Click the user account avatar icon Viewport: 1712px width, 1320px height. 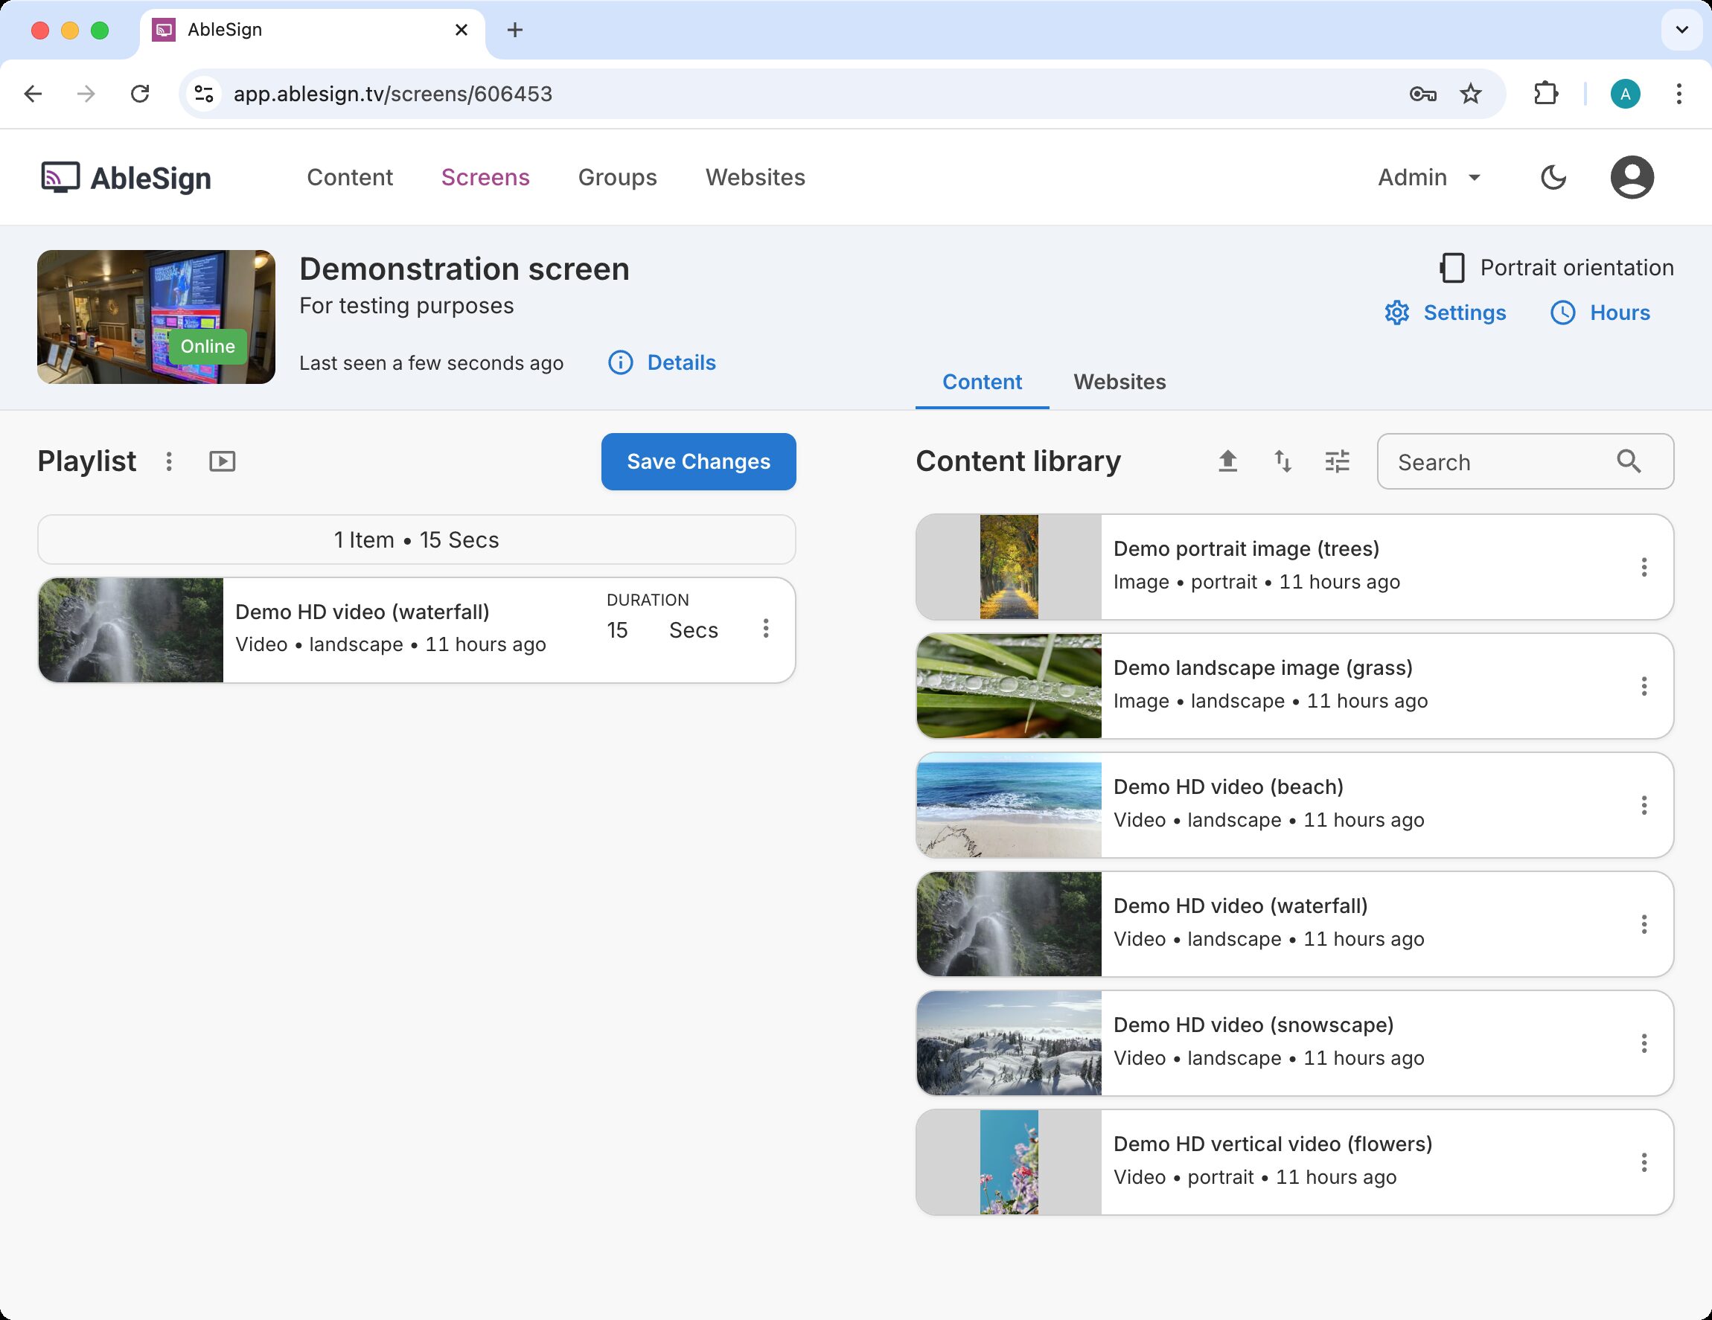1632,178
